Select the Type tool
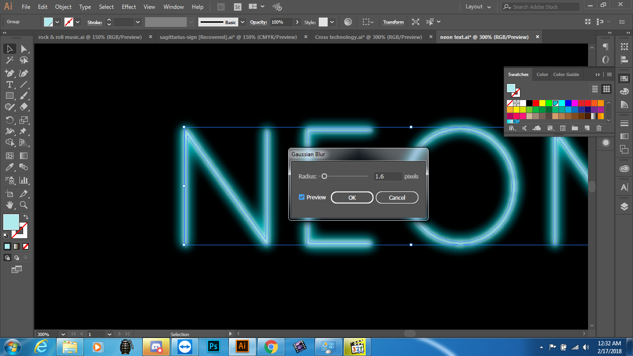 [9, 84]
